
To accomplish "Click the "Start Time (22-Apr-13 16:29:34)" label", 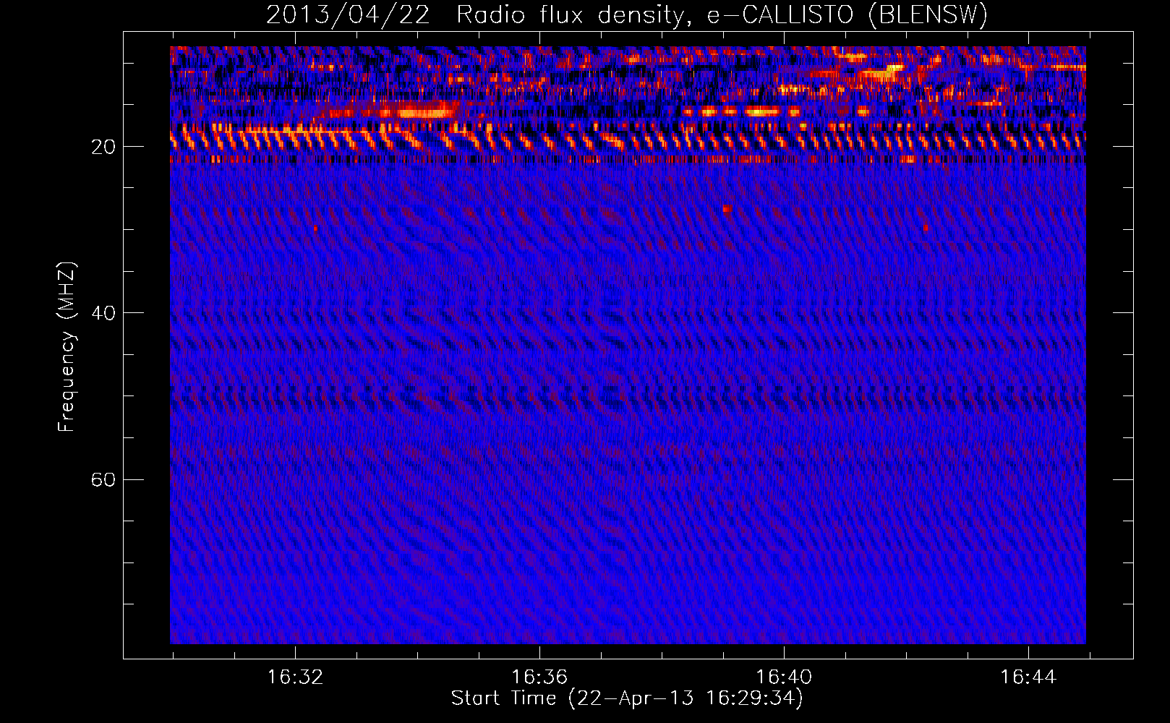I will tap(627, 698).
